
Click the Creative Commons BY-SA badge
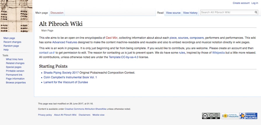tap(211, 116)
